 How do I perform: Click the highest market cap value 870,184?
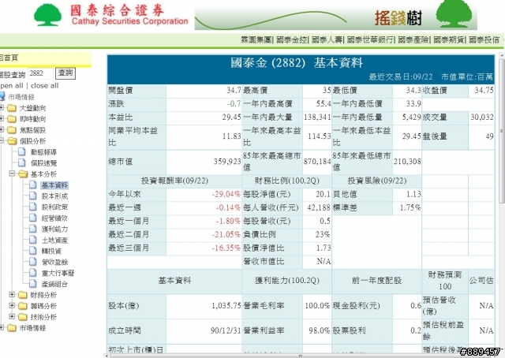(317, 162)
